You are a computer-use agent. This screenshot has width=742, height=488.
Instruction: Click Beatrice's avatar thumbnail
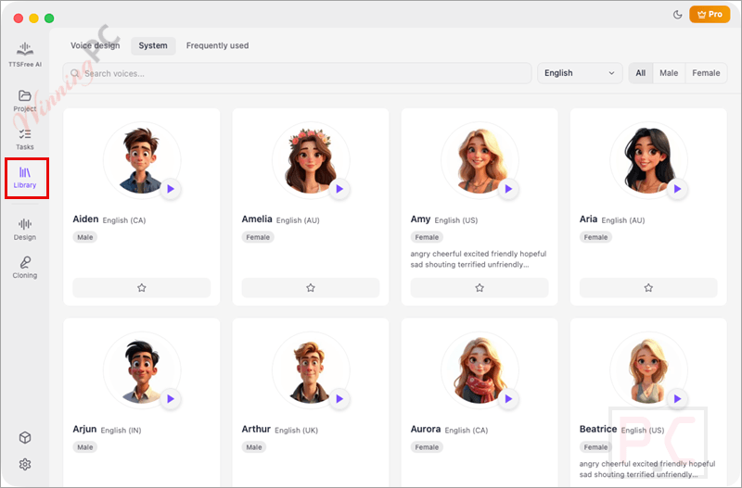tap(648, 370)
